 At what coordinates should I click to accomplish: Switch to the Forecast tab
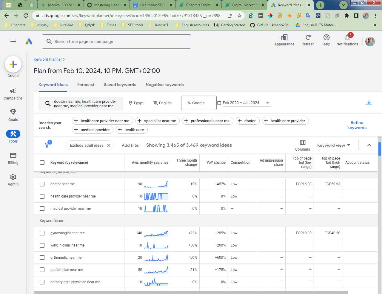86,85
